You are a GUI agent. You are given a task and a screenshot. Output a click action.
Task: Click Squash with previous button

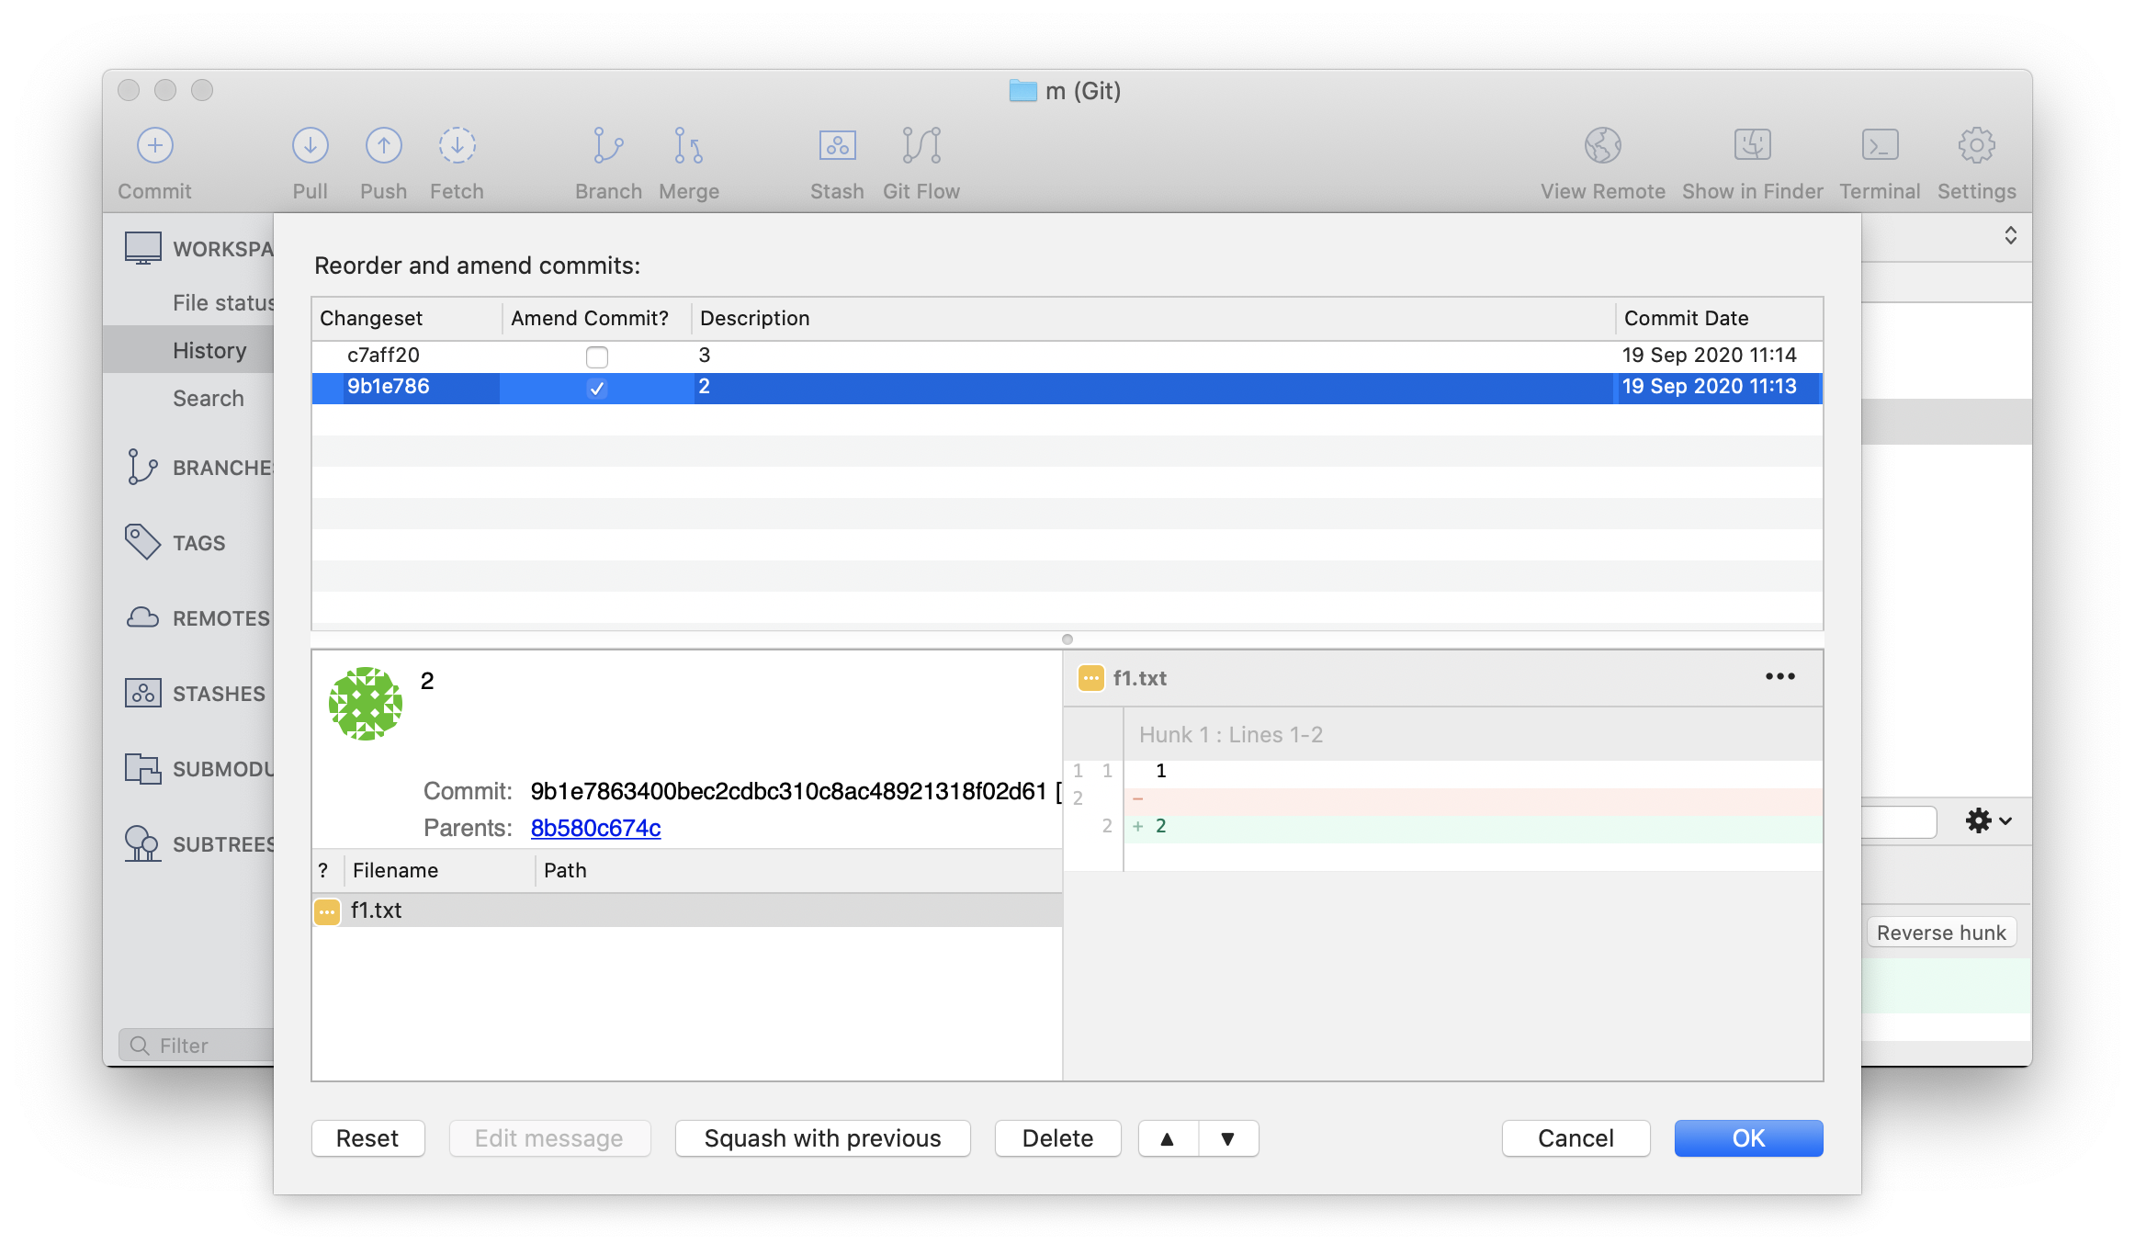click(822, 1138)
